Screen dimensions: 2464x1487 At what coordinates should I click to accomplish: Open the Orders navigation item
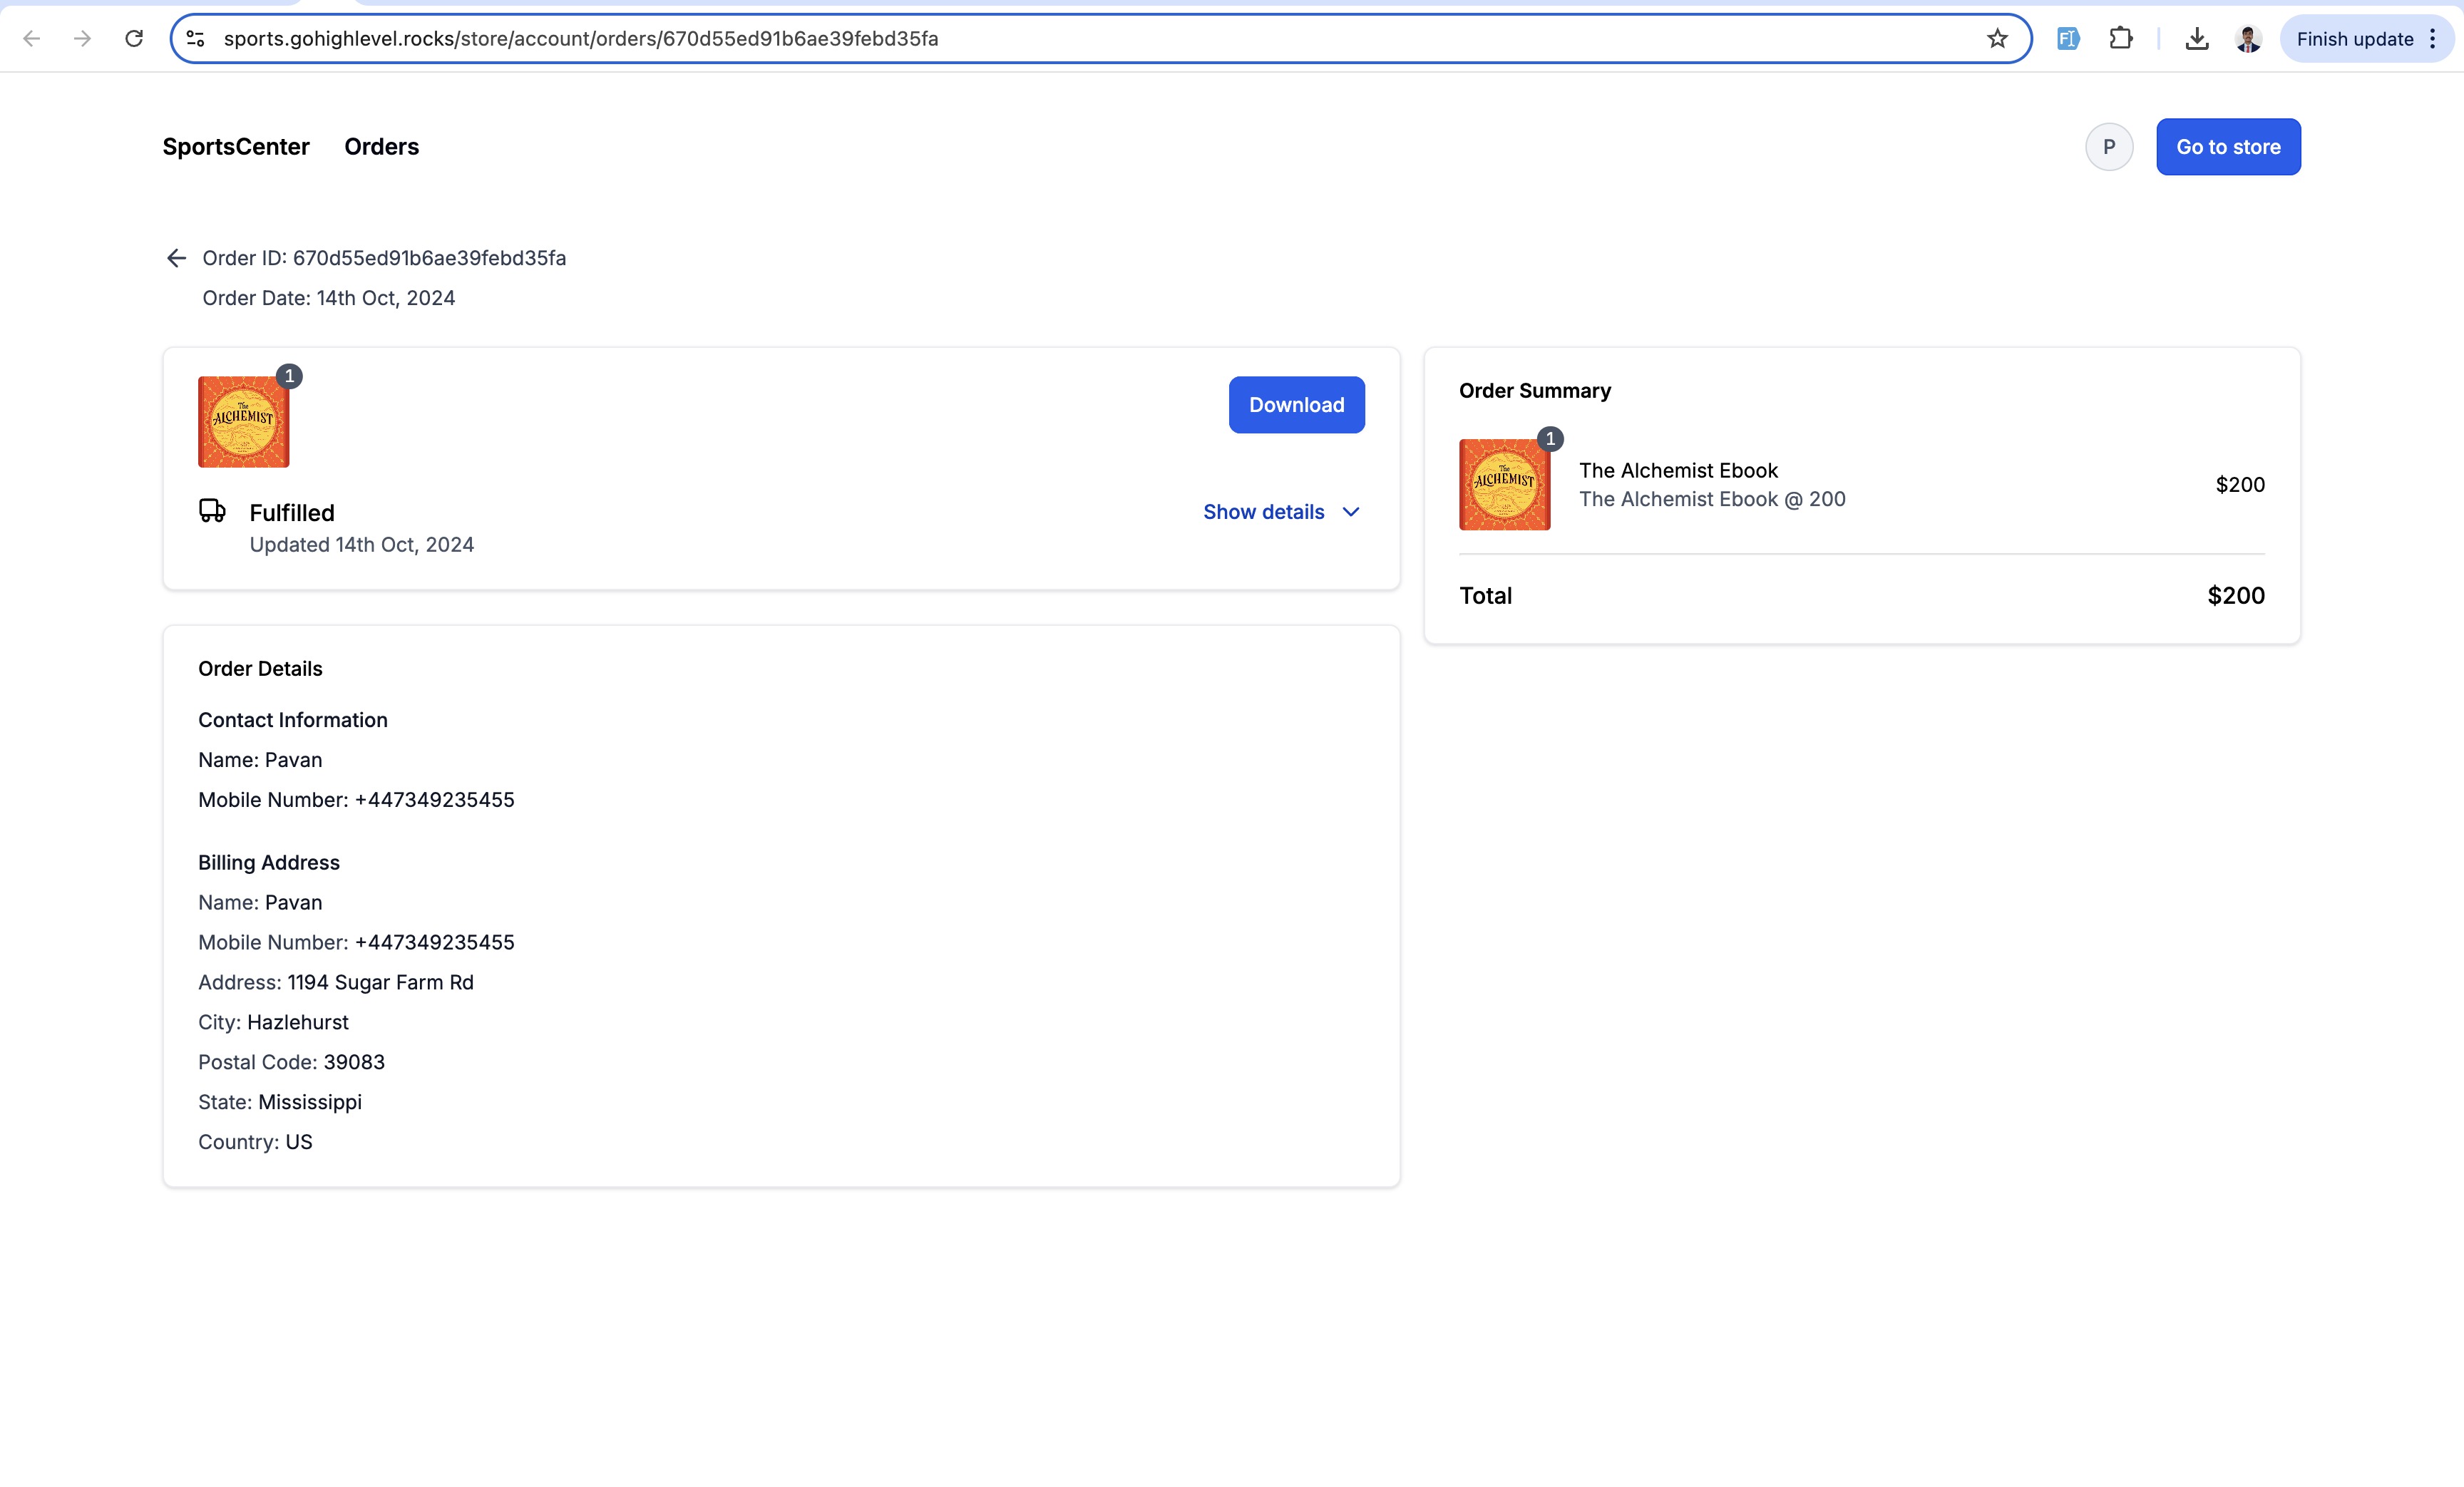(x=382, y=147)
